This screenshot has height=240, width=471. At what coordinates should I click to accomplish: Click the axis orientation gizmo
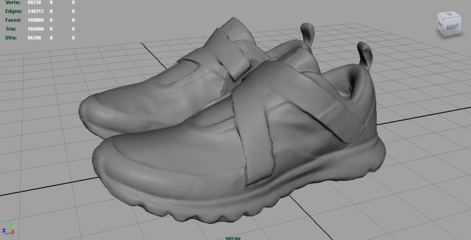click(8, 228)
